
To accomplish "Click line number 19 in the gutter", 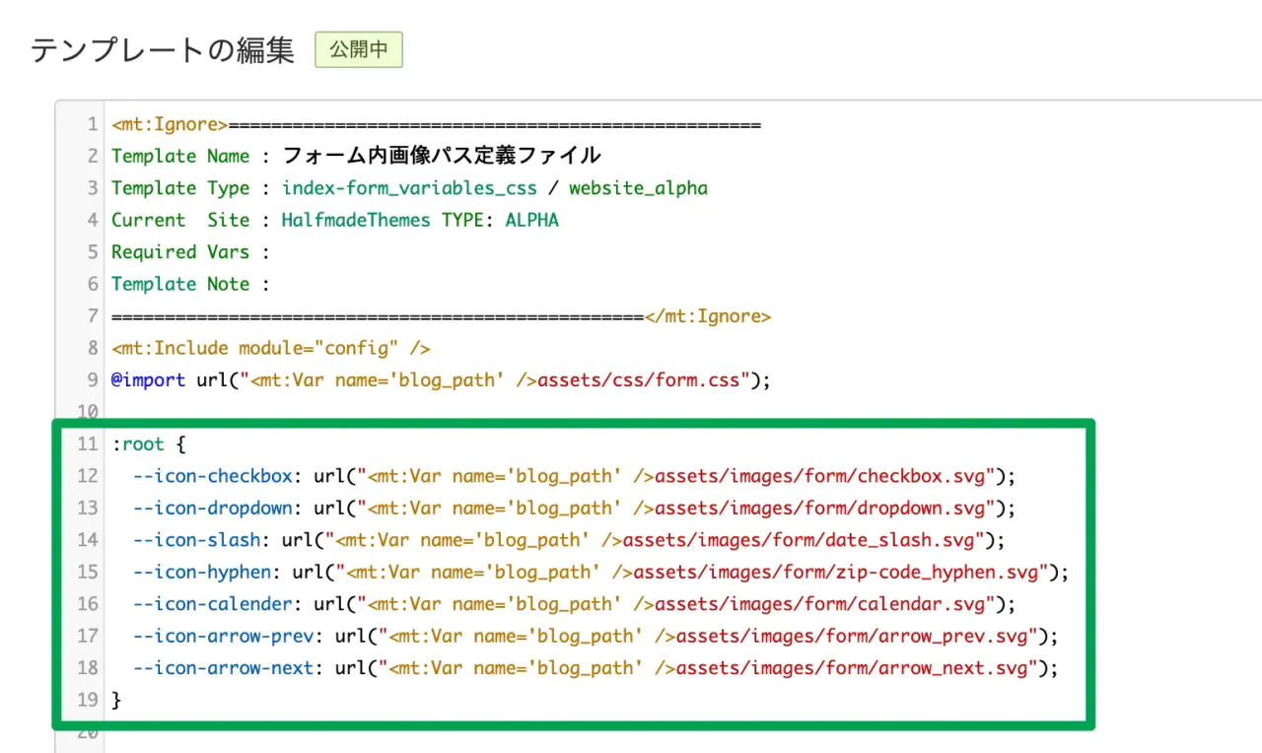I will pos(88,700).
